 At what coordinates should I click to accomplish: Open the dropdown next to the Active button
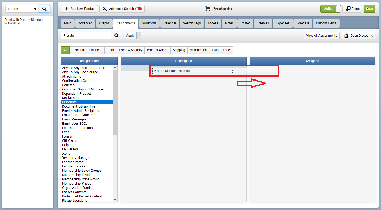point(339,9)
